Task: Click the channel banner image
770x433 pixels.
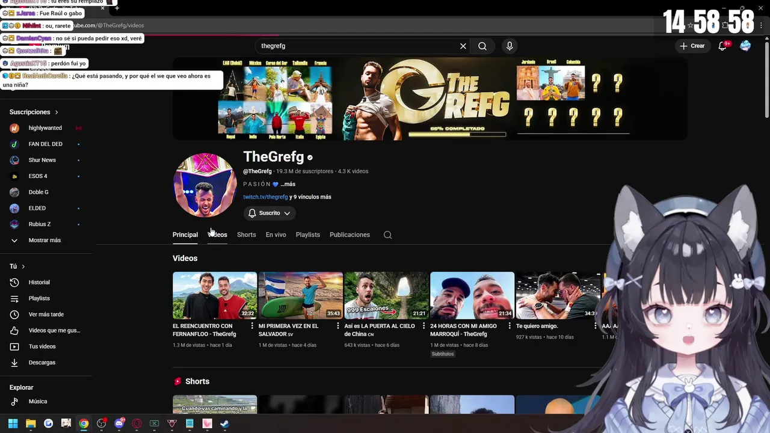Action: [x=430, y=99]
